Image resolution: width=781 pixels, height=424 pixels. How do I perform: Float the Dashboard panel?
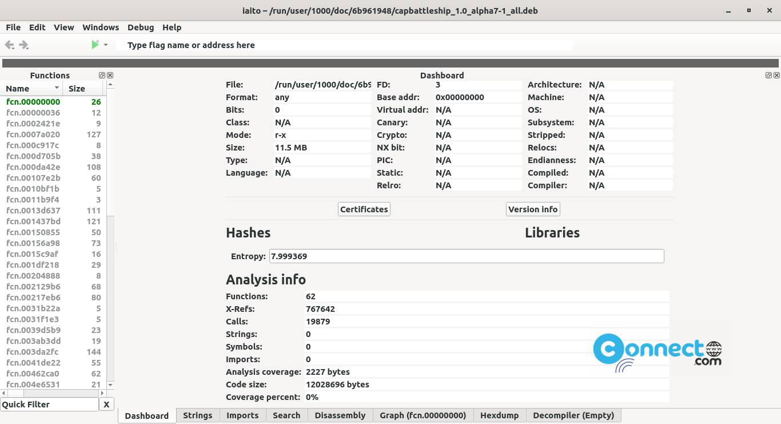768,76
